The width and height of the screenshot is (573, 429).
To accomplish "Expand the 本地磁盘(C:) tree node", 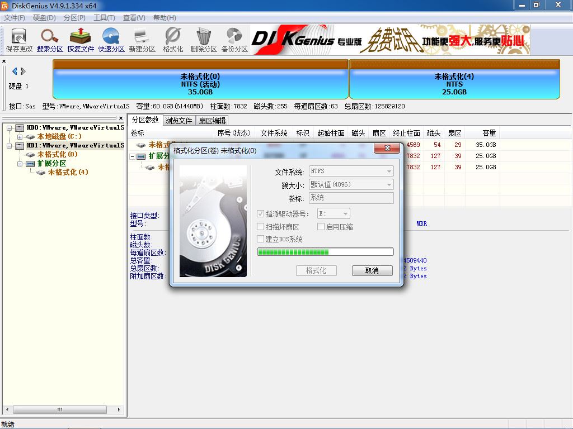I will click(x=20, y=137).
